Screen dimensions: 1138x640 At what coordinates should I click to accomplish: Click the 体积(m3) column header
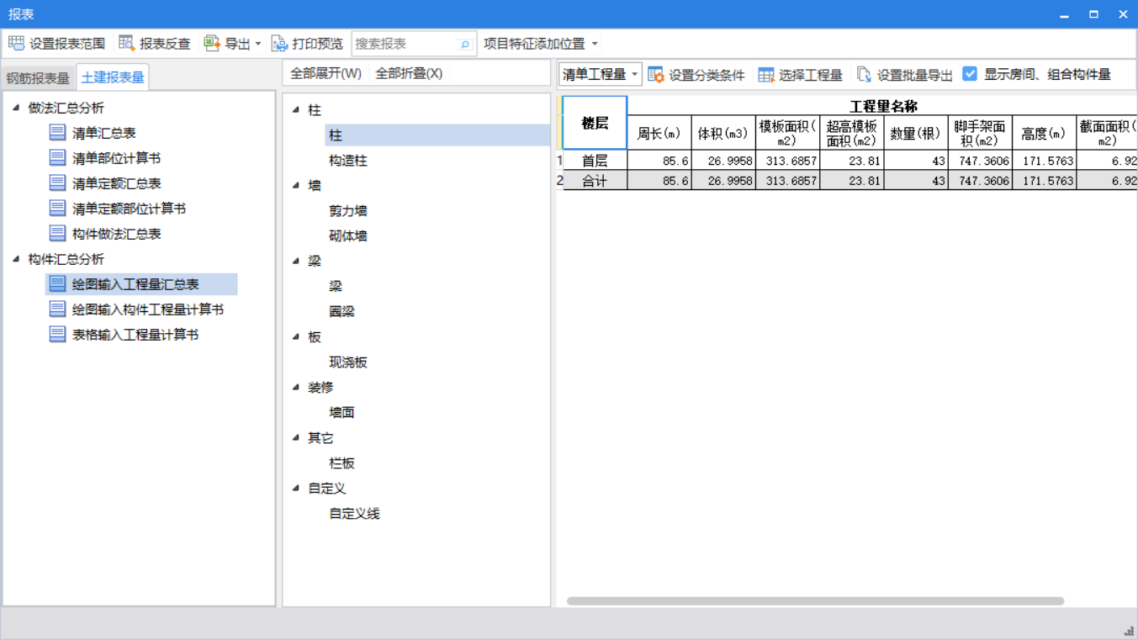click(723, 133)
